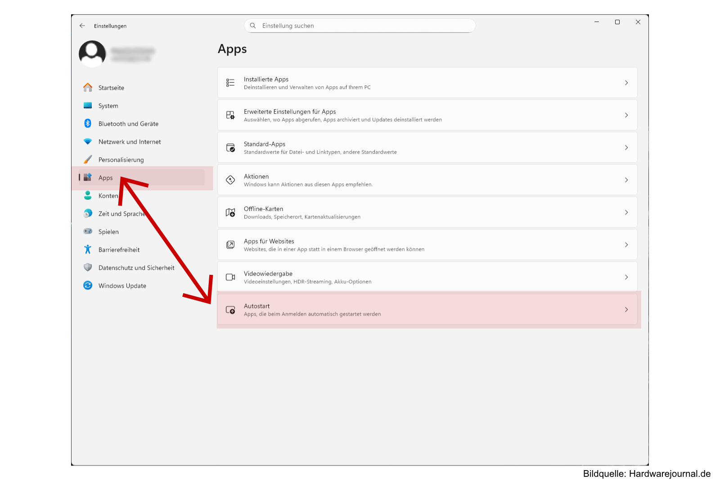Click the Netzwerk und Internet Wi-Fi icon
Screen dimensions: 720x480
click(x=88, y=141)
